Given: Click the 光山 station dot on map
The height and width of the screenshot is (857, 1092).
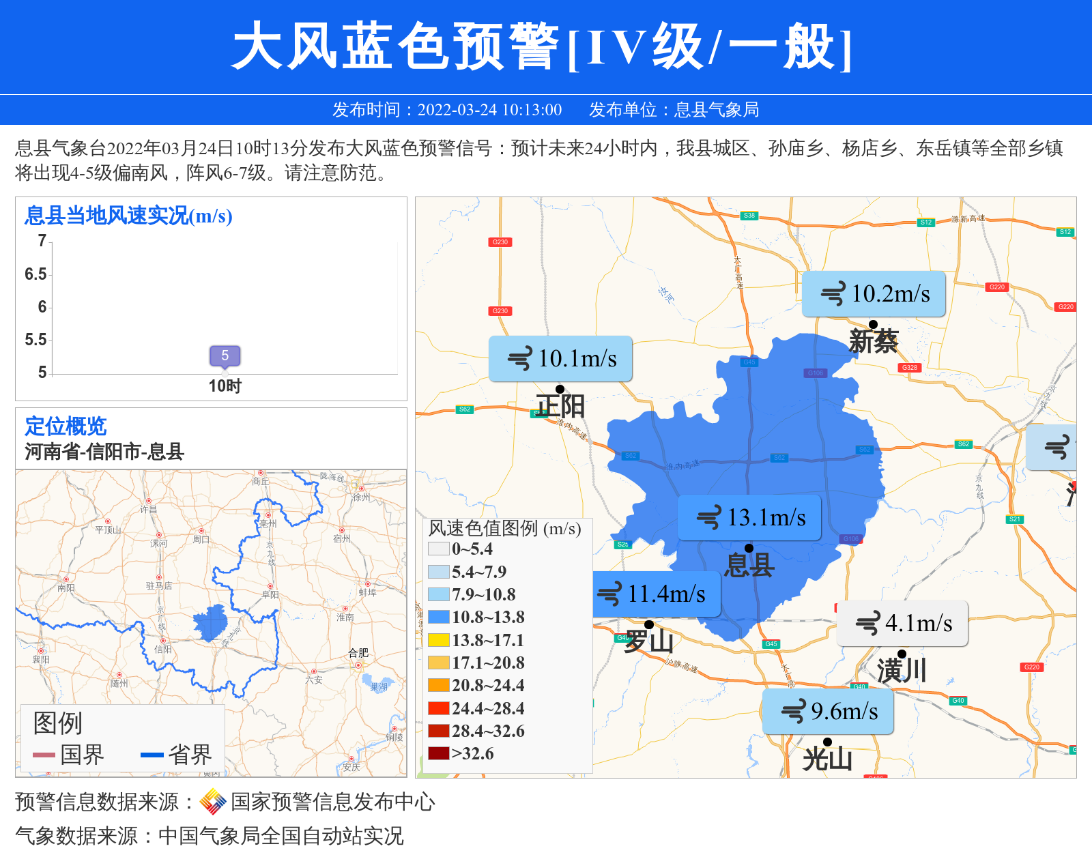Looking at the screenshot, I should tap(827, 742).
